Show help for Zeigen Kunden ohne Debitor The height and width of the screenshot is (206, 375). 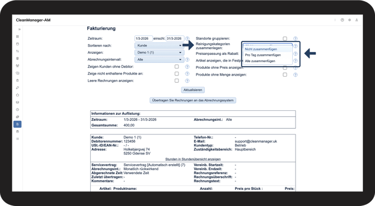187,67
